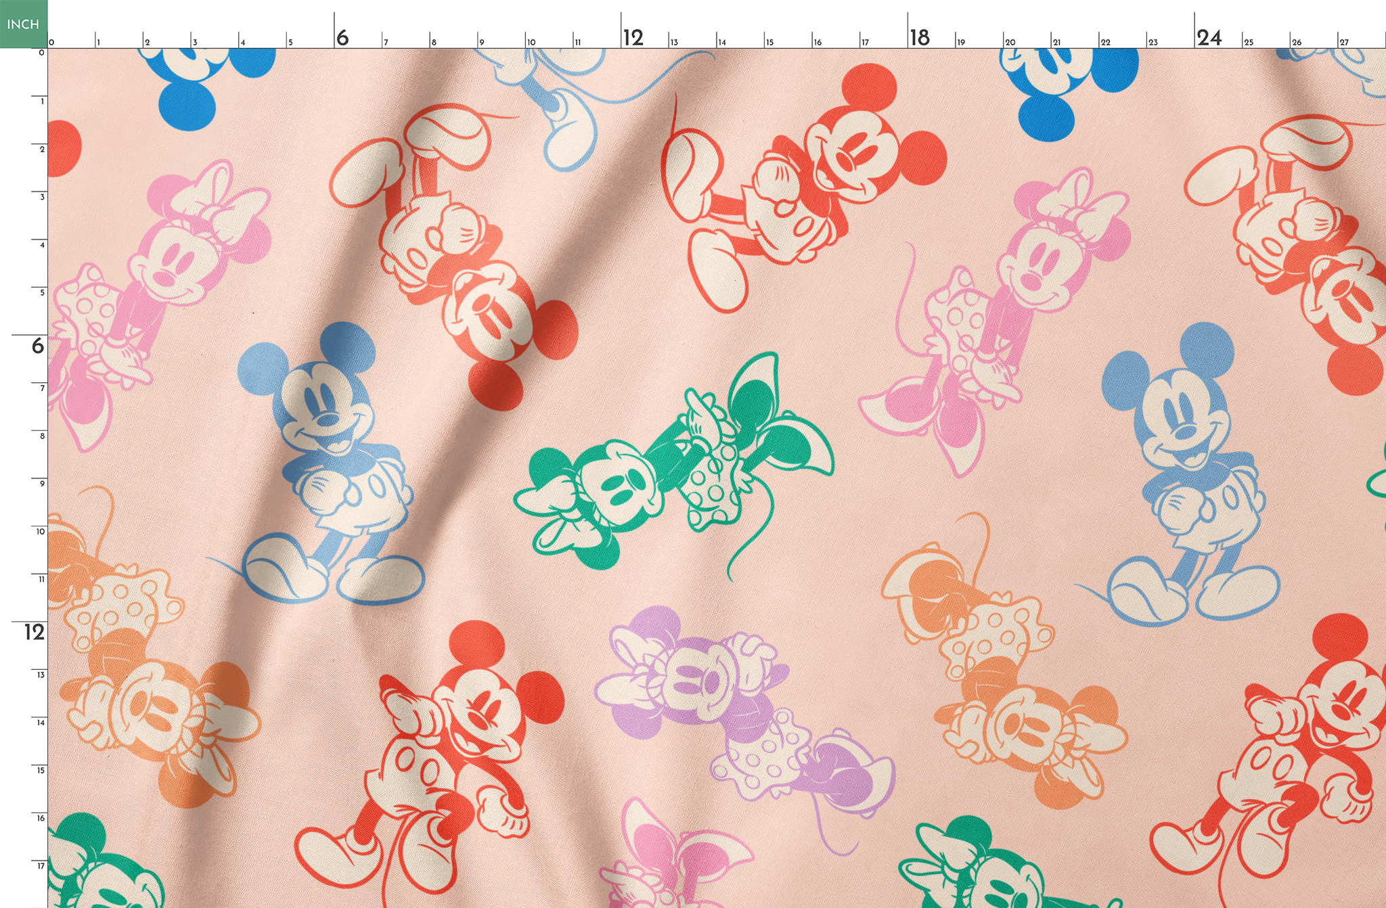Click the 25 label on the top ruler
This screenshot has height=908, width=1386.
1249,42
